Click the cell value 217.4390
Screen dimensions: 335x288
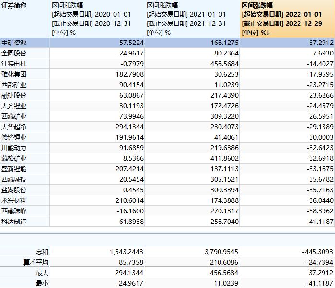pos(224,95)
